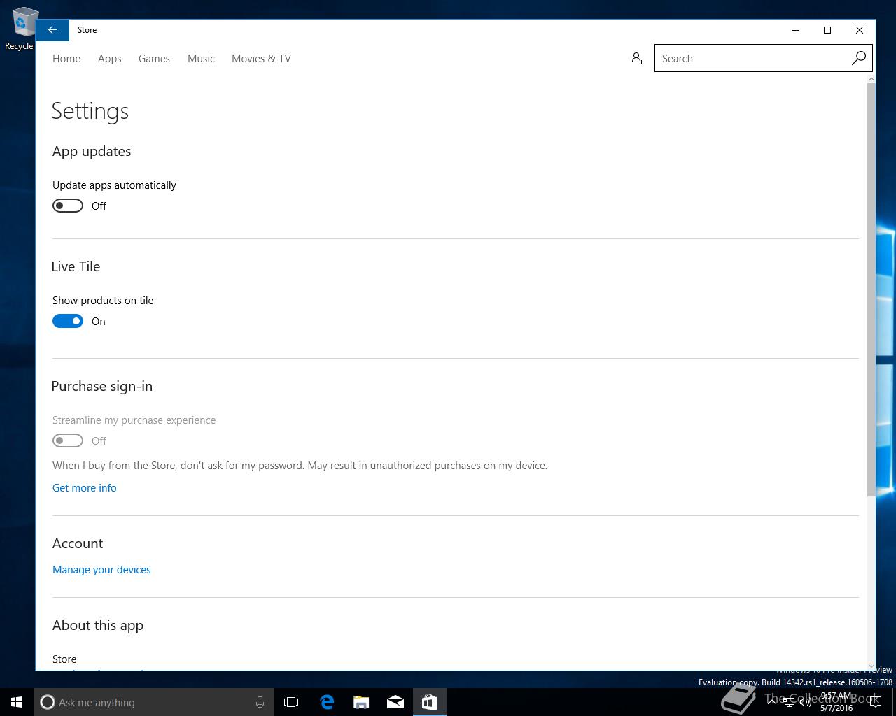Switch to the Apps tab

point(110,59)
